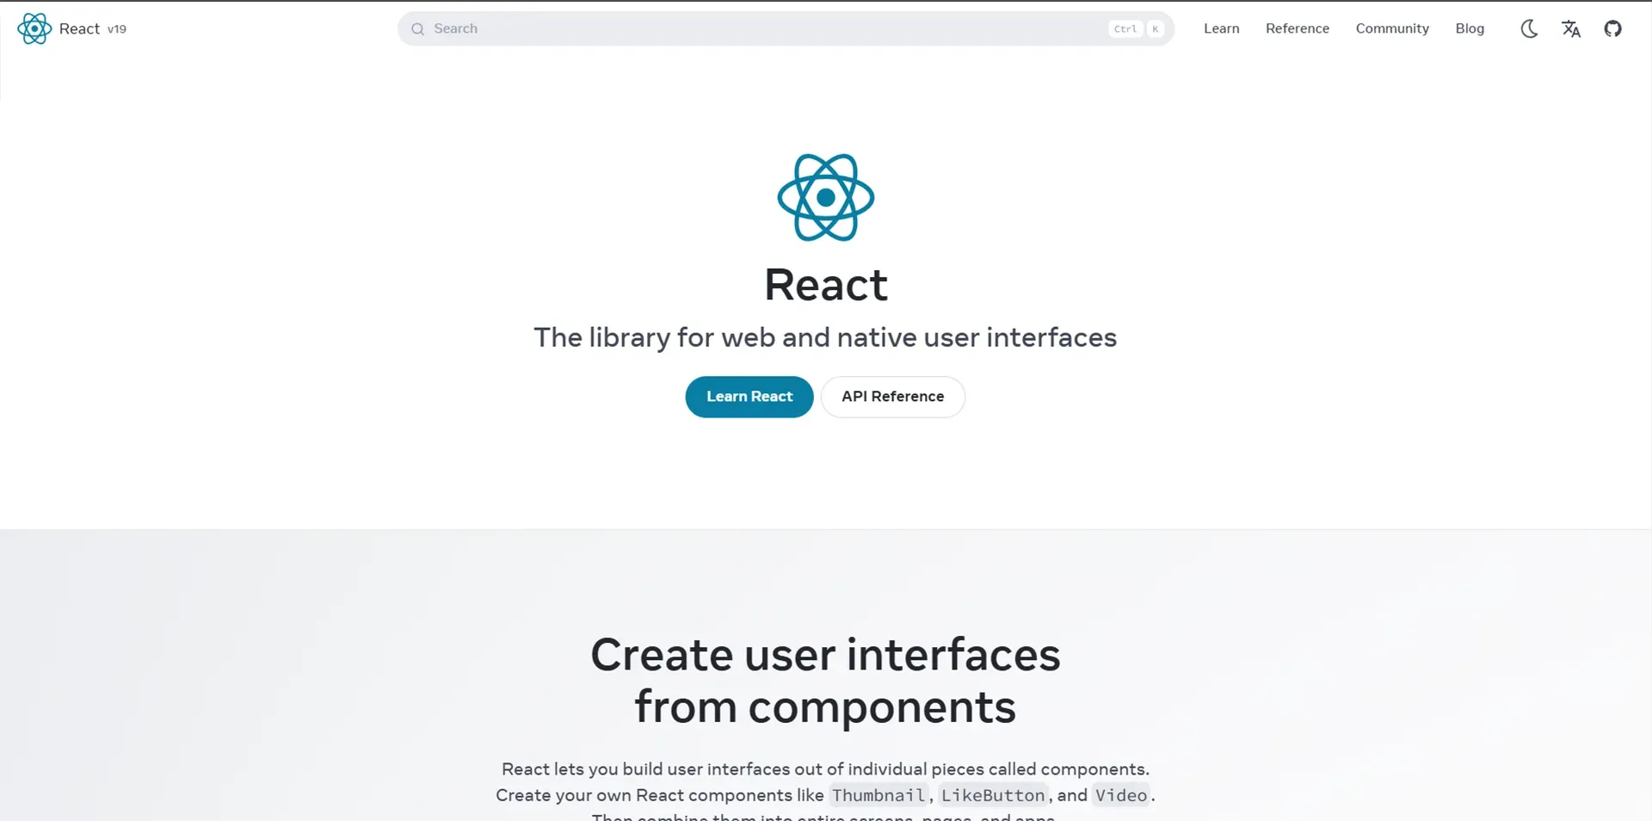Click the v19 version link

pyautogui.click(x=117, y=29)
